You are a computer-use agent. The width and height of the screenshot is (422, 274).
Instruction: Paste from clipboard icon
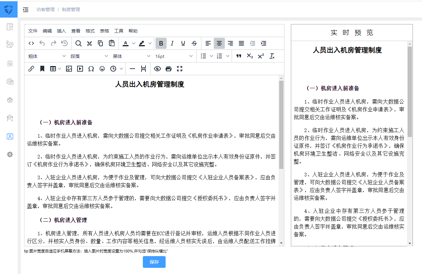[x=112, y=43]
